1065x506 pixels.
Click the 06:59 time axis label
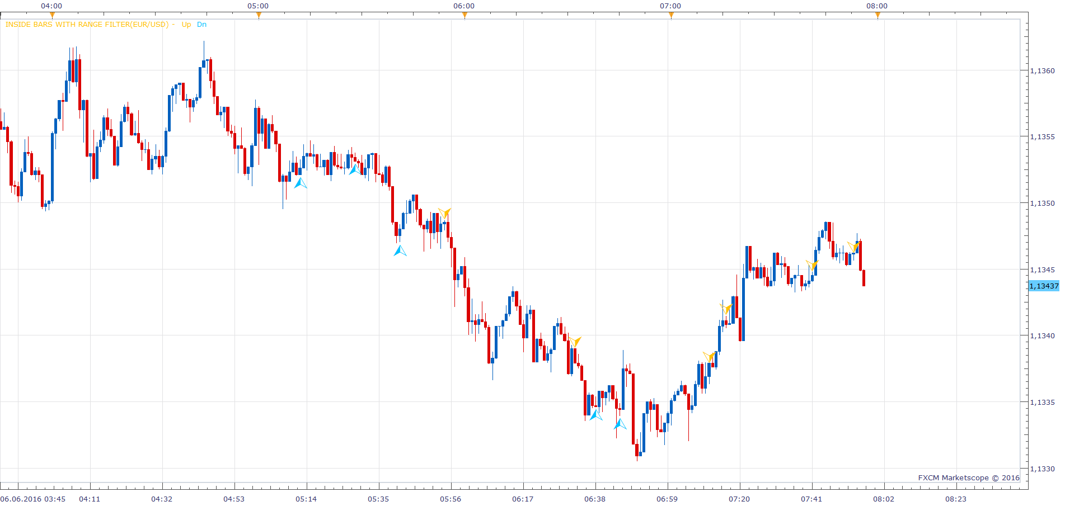point(667,499)
